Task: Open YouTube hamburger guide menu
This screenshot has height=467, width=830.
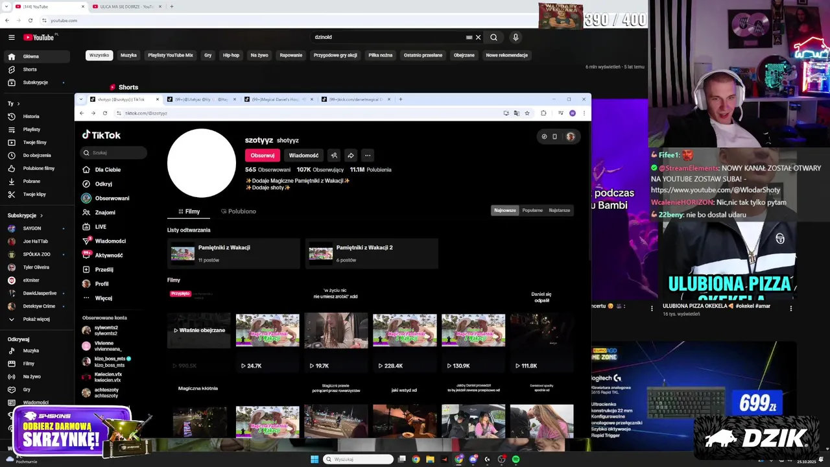Action: pos(11,38)
